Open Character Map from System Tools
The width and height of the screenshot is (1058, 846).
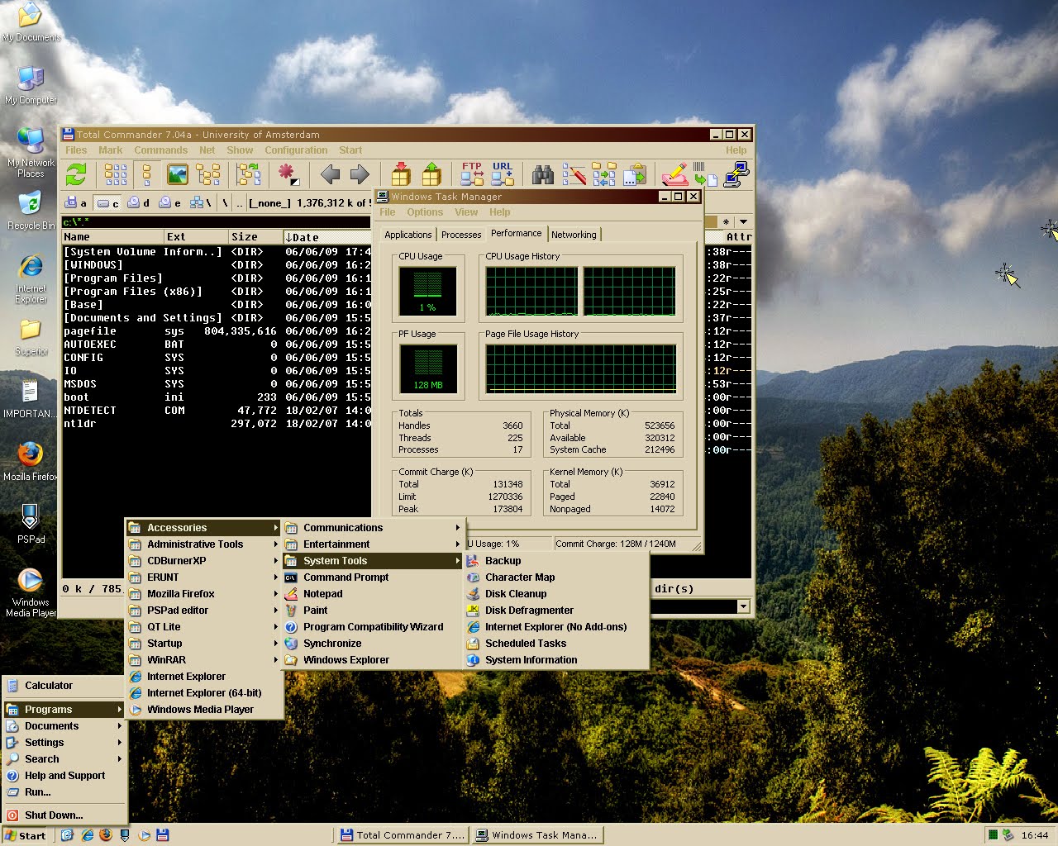point(556,577)
